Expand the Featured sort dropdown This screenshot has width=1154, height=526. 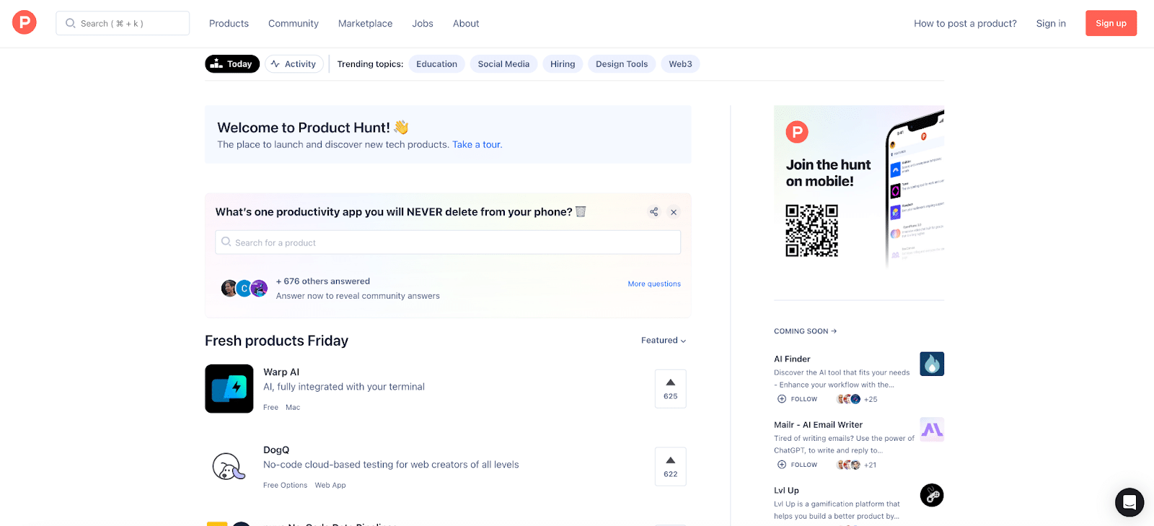click(x=664, y=341)
